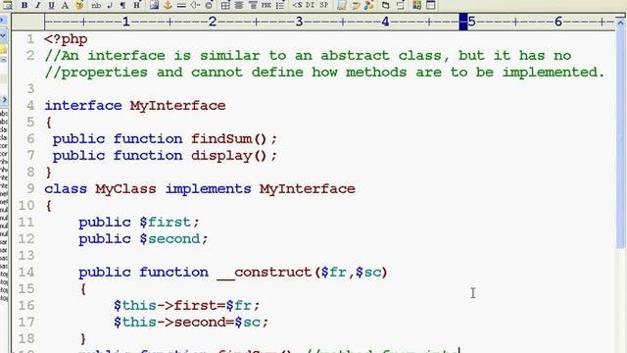This screenshot has width=627, height=353.
Task: Click 'MyInterface' on the interface declaration line
Action: 177,106
